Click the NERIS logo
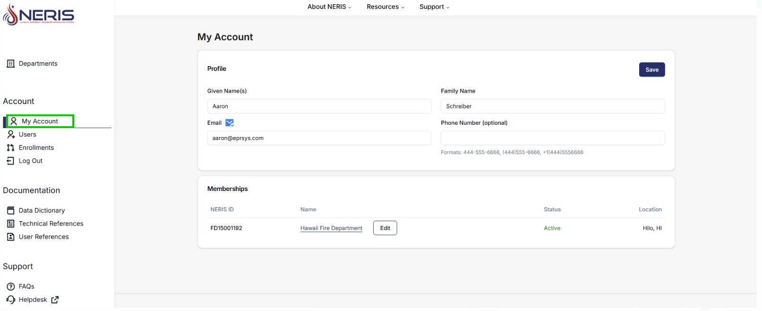This screenshot has height=311, width=762. pos(39,15)
